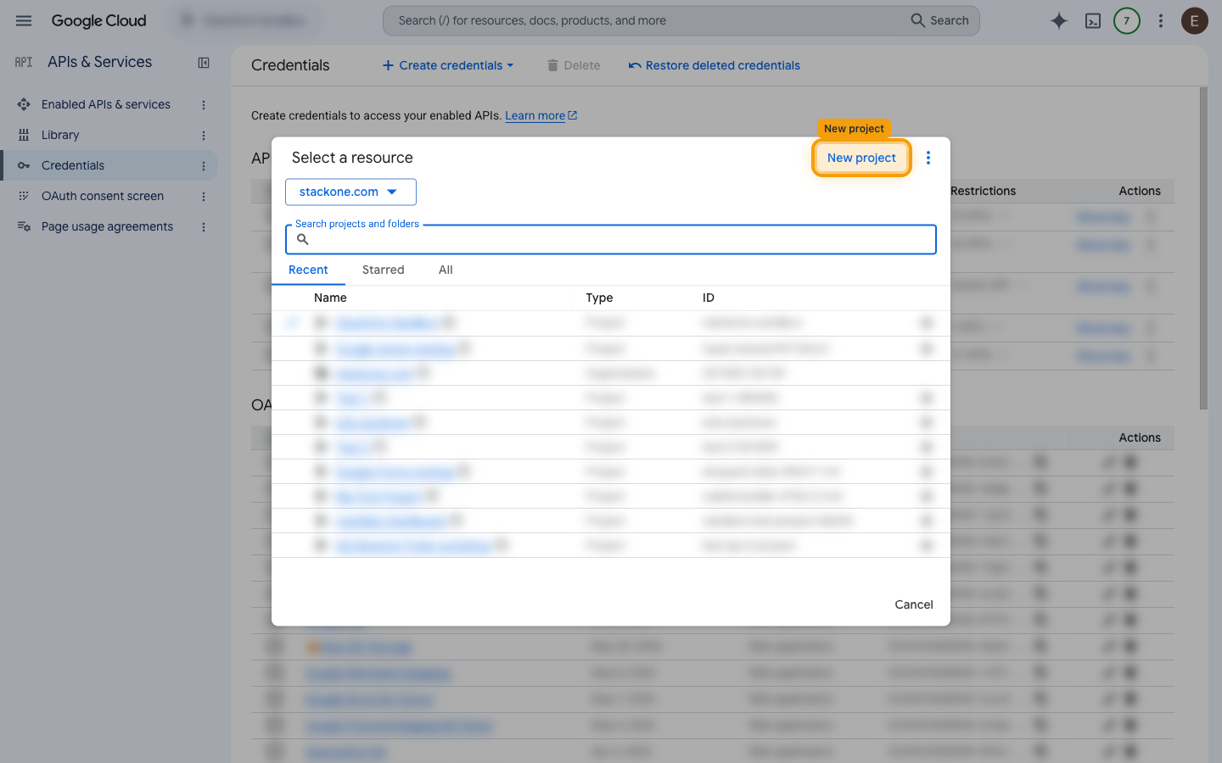The image size is (1222, 763).
Task: Click the Name column header in dialog
Action: pos(330,298)
